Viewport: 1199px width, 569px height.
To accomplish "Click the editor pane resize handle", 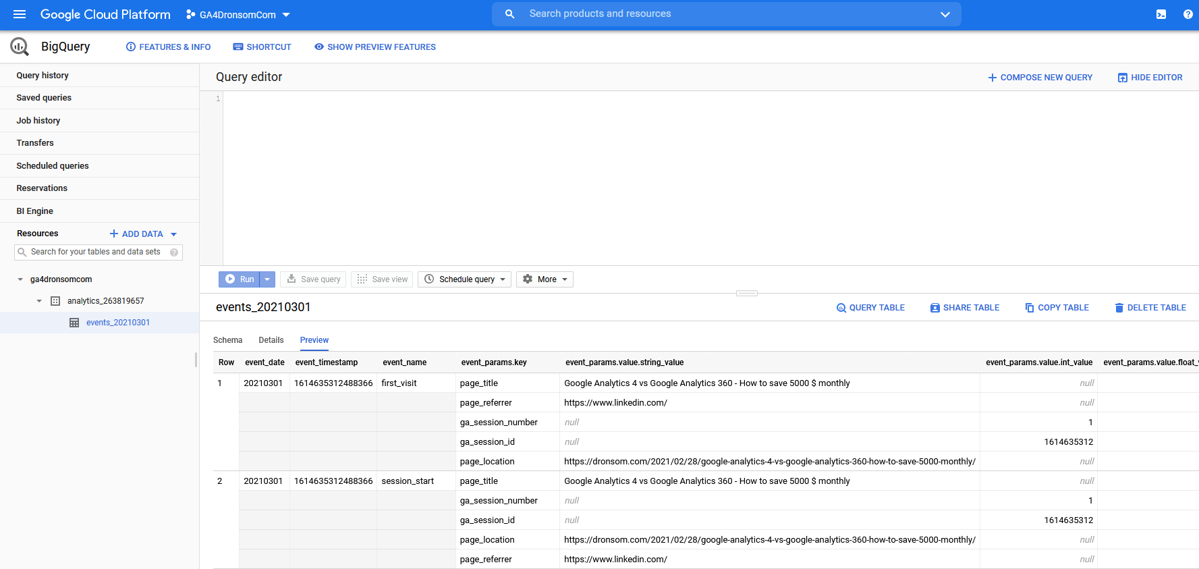I will pos(747,294).
